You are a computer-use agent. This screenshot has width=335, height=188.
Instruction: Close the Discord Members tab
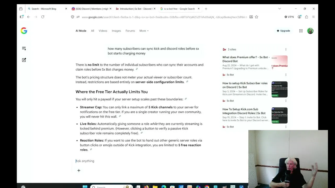click(110, 9)
